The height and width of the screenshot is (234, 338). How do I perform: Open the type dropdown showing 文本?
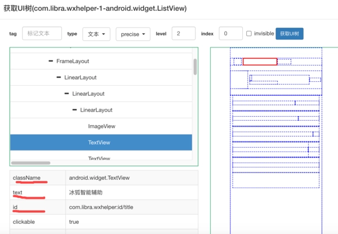point(96,34)
